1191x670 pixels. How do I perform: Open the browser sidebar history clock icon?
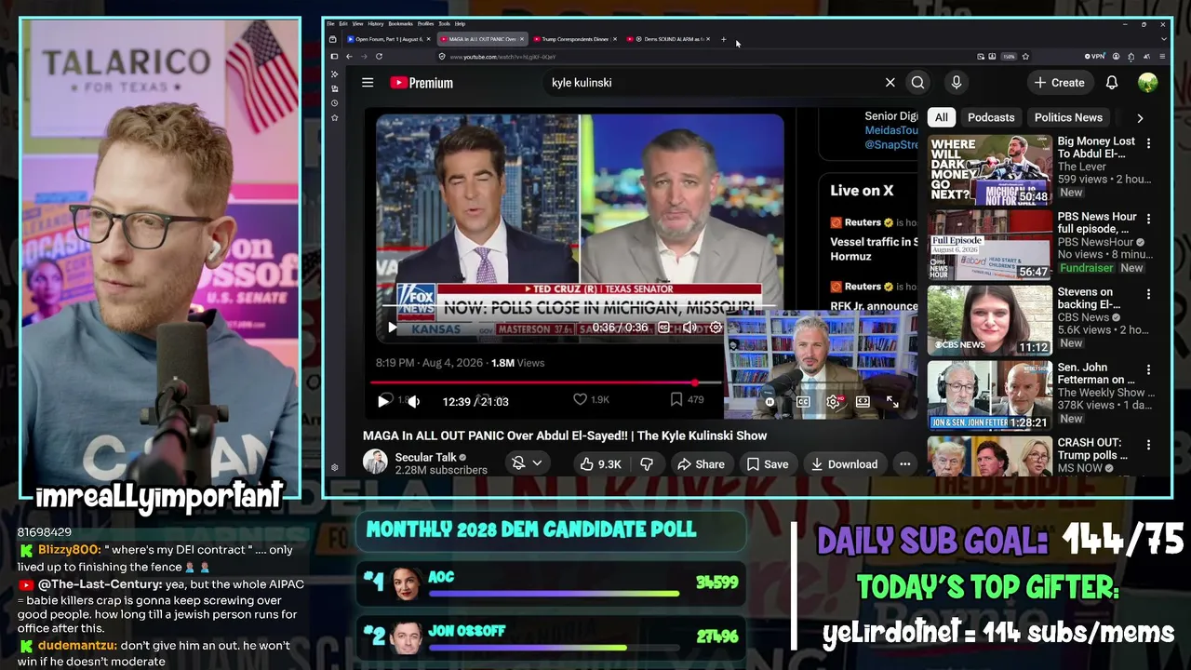[x=334, y=102]
